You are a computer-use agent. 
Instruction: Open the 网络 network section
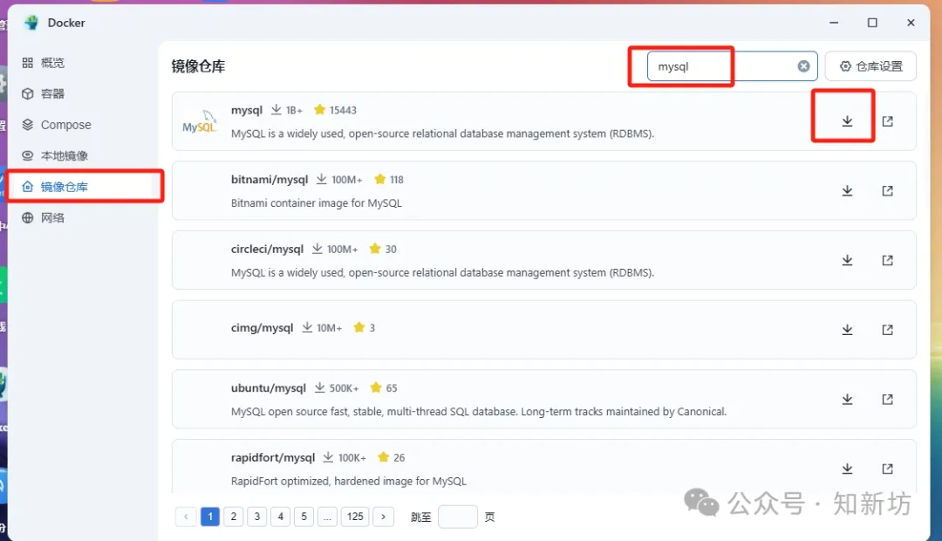(52, 217)
